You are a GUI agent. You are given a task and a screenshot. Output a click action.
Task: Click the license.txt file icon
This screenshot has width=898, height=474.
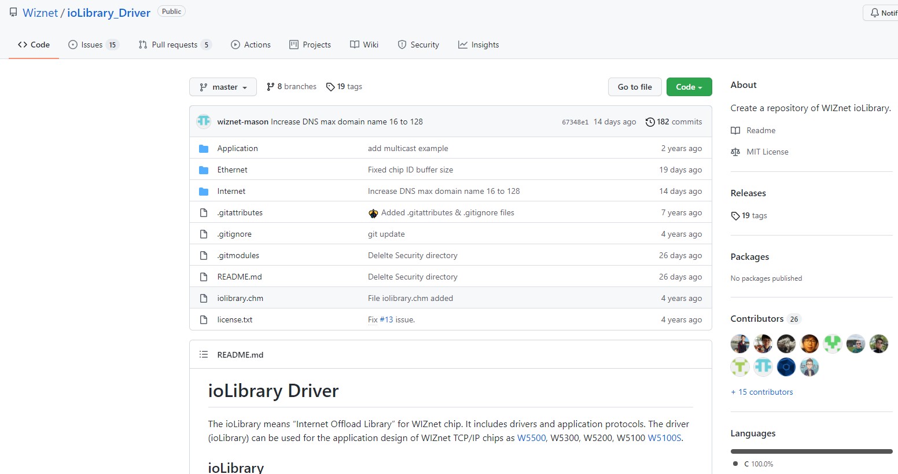[204, 320]
